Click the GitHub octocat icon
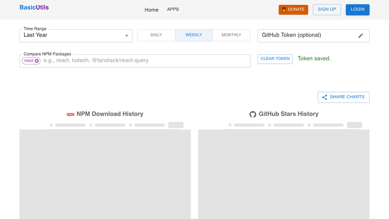The image size is (389, 219). pos(253,114)
